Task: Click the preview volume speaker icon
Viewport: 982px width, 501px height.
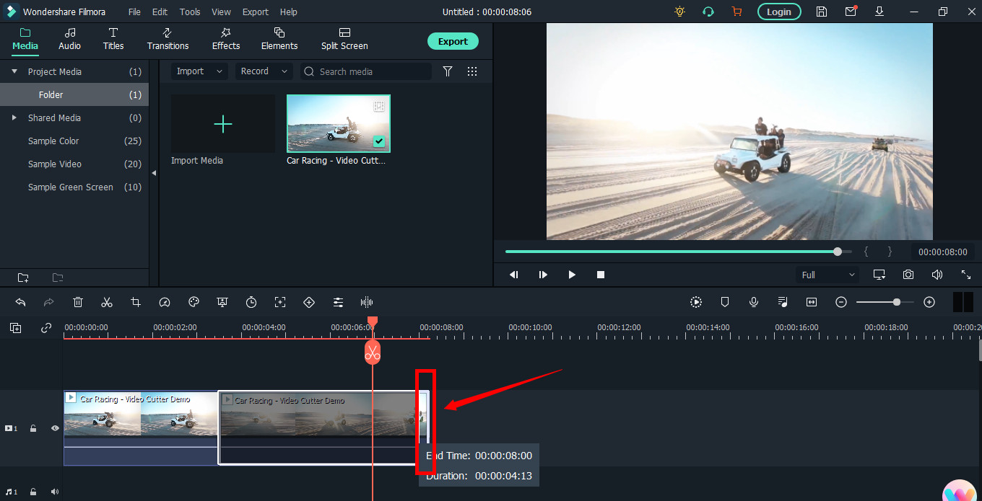Action: (937, 275)
